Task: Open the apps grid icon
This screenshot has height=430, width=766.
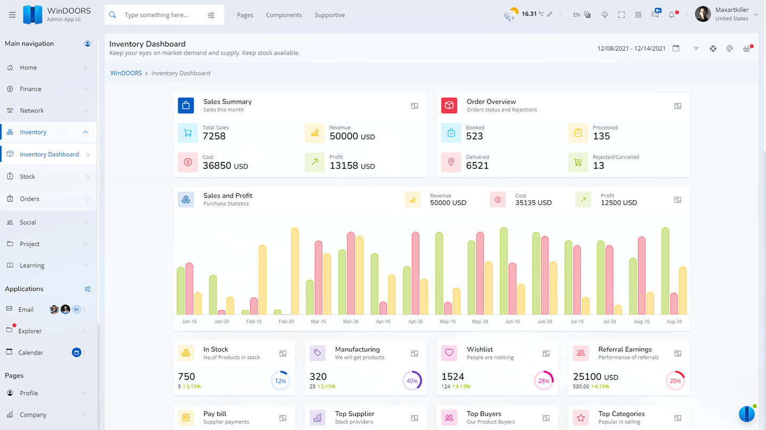Action: 638,15
